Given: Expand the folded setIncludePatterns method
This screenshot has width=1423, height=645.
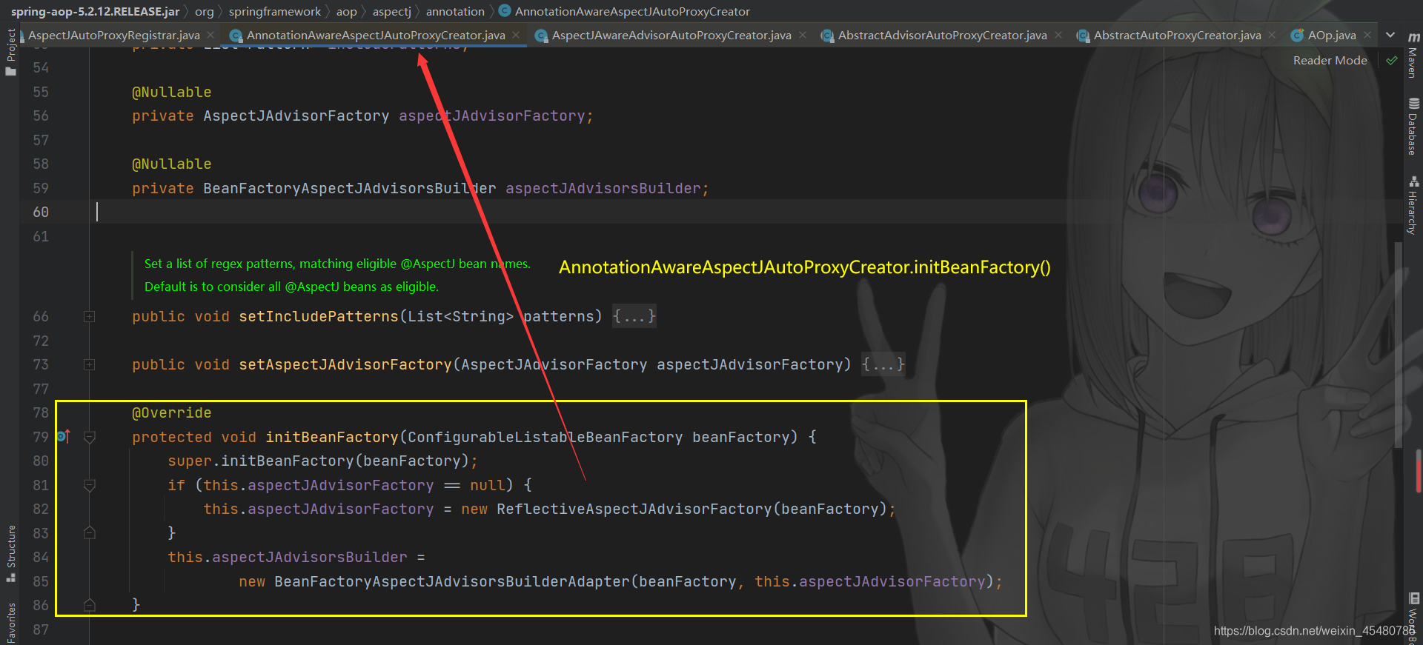Looking at the screenshot, I should (x=89, y=317).
